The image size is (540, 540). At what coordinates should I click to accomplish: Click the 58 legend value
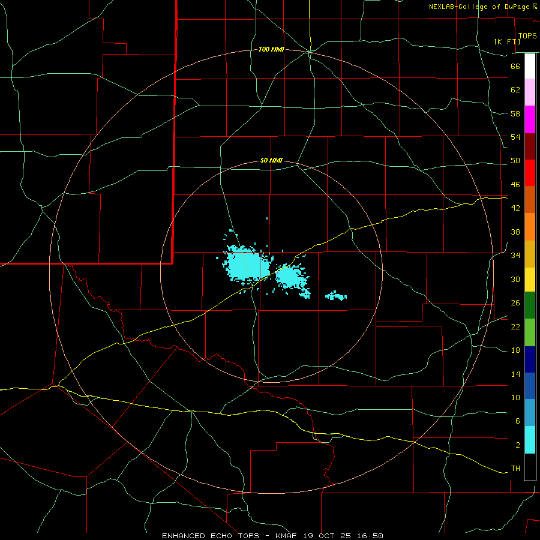coord(515,113)
